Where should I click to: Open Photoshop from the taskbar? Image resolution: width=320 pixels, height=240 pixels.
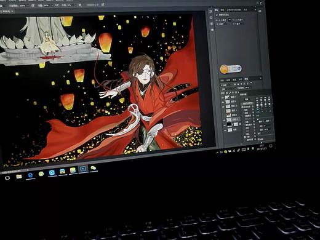coord(83,169)
